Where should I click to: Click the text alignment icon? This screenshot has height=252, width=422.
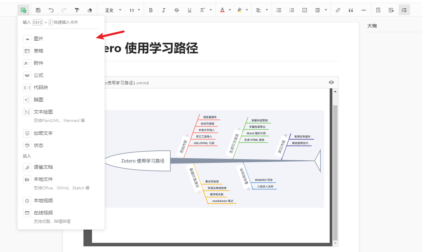(258, 10)
